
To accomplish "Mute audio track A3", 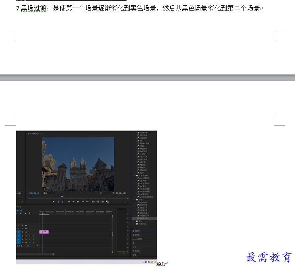I will tap(26, 243).
